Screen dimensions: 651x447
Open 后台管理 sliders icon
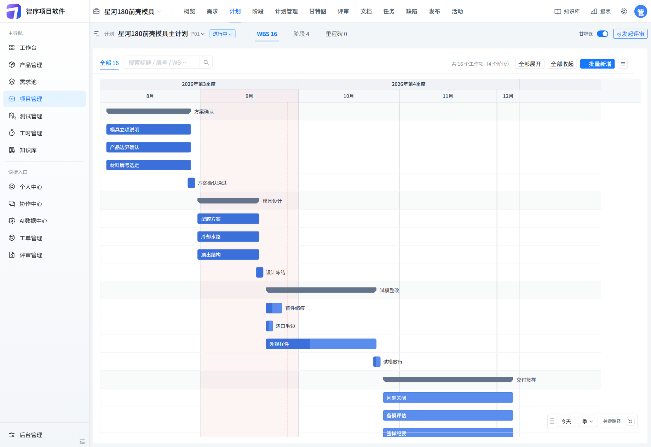click(12, 435)
